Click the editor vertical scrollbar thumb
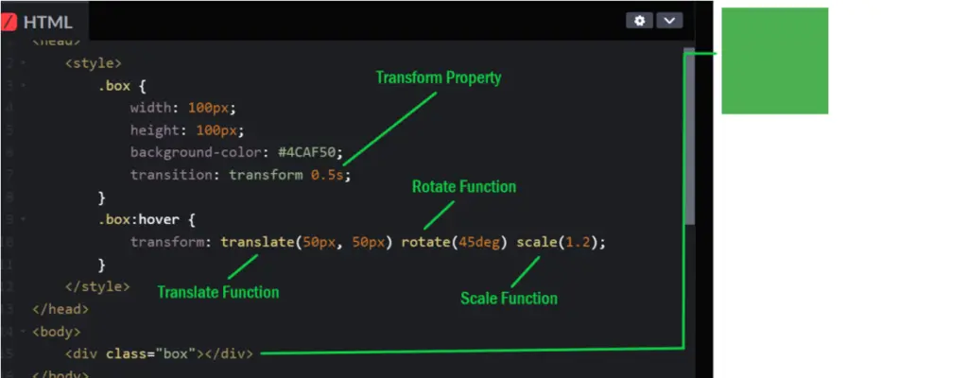 coord(689,136)
